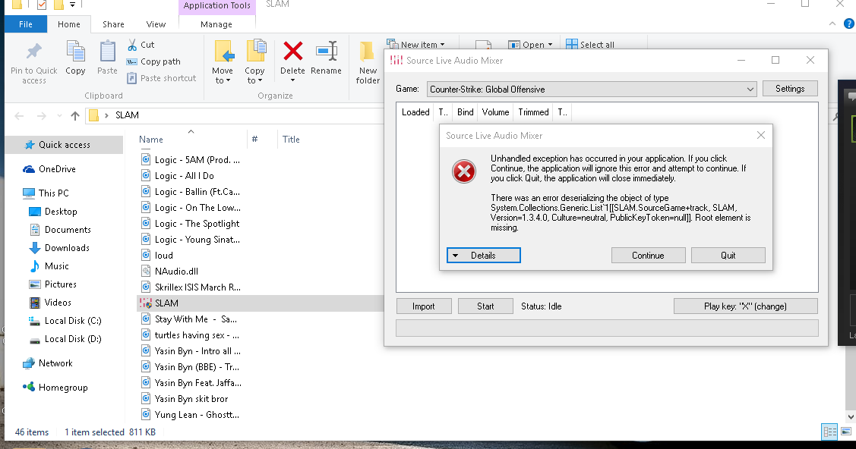Click the red Delete icon
The width and height of the screenshot is (856, 449).
tap(293, 52)
